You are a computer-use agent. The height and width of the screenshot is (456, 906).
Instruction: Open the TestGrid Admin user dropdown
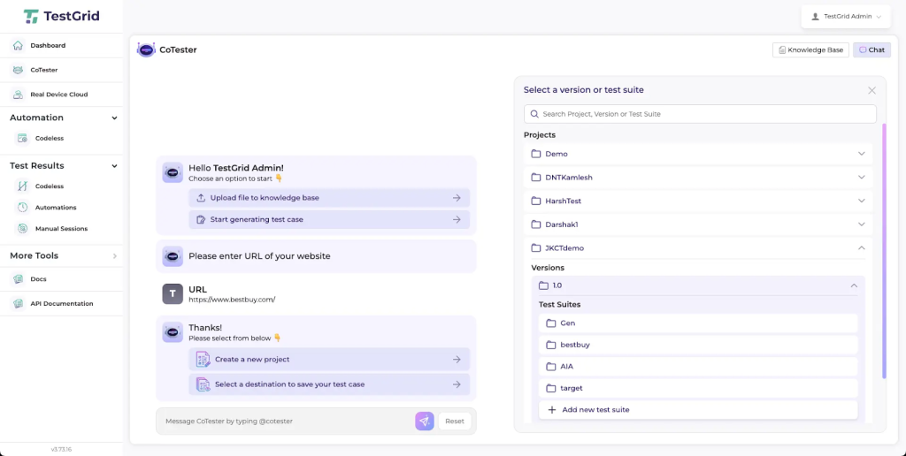[x=847, y=17]
